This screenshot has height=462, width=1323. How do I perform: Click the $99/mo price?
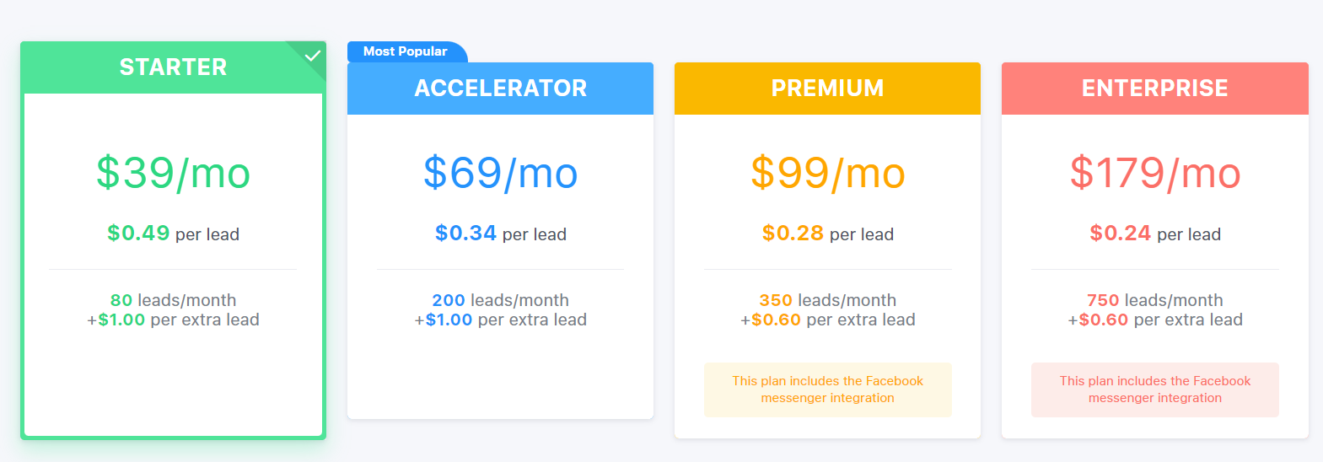(827, 173)
